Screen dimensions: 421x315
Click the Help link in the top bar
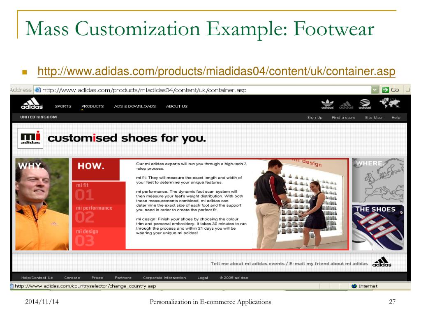(396, 118)
